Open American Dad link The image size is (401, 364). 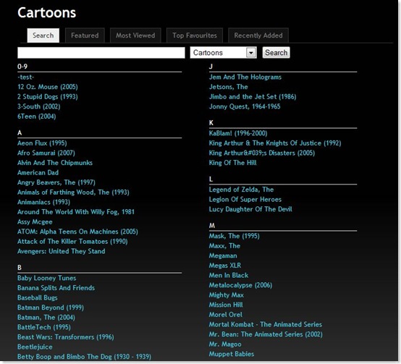tap(38, 173)
